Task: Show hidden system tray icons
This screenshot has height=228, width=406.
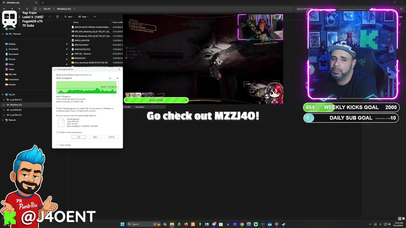Action: [370, 224]
